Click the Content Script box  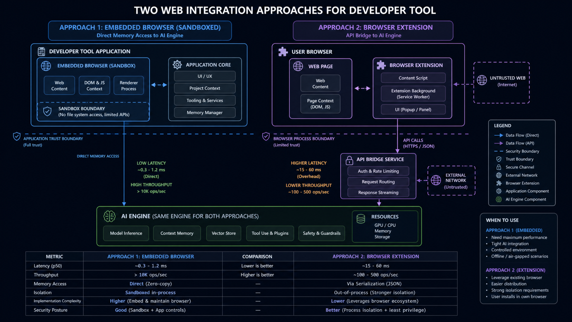pyautogui.click(x=413, y=78)
